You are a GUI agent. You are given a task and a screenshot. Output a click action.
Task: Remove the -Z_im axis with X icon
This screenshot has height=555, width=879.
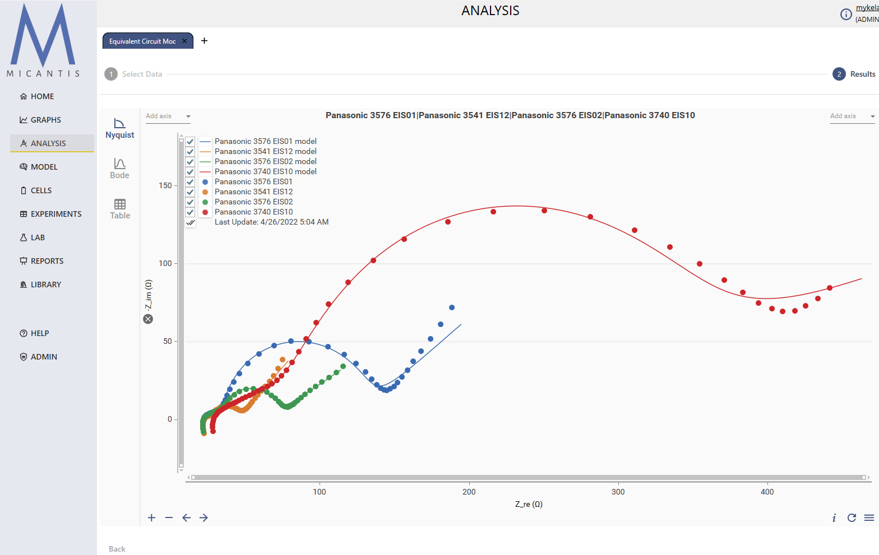coord(148,319)
